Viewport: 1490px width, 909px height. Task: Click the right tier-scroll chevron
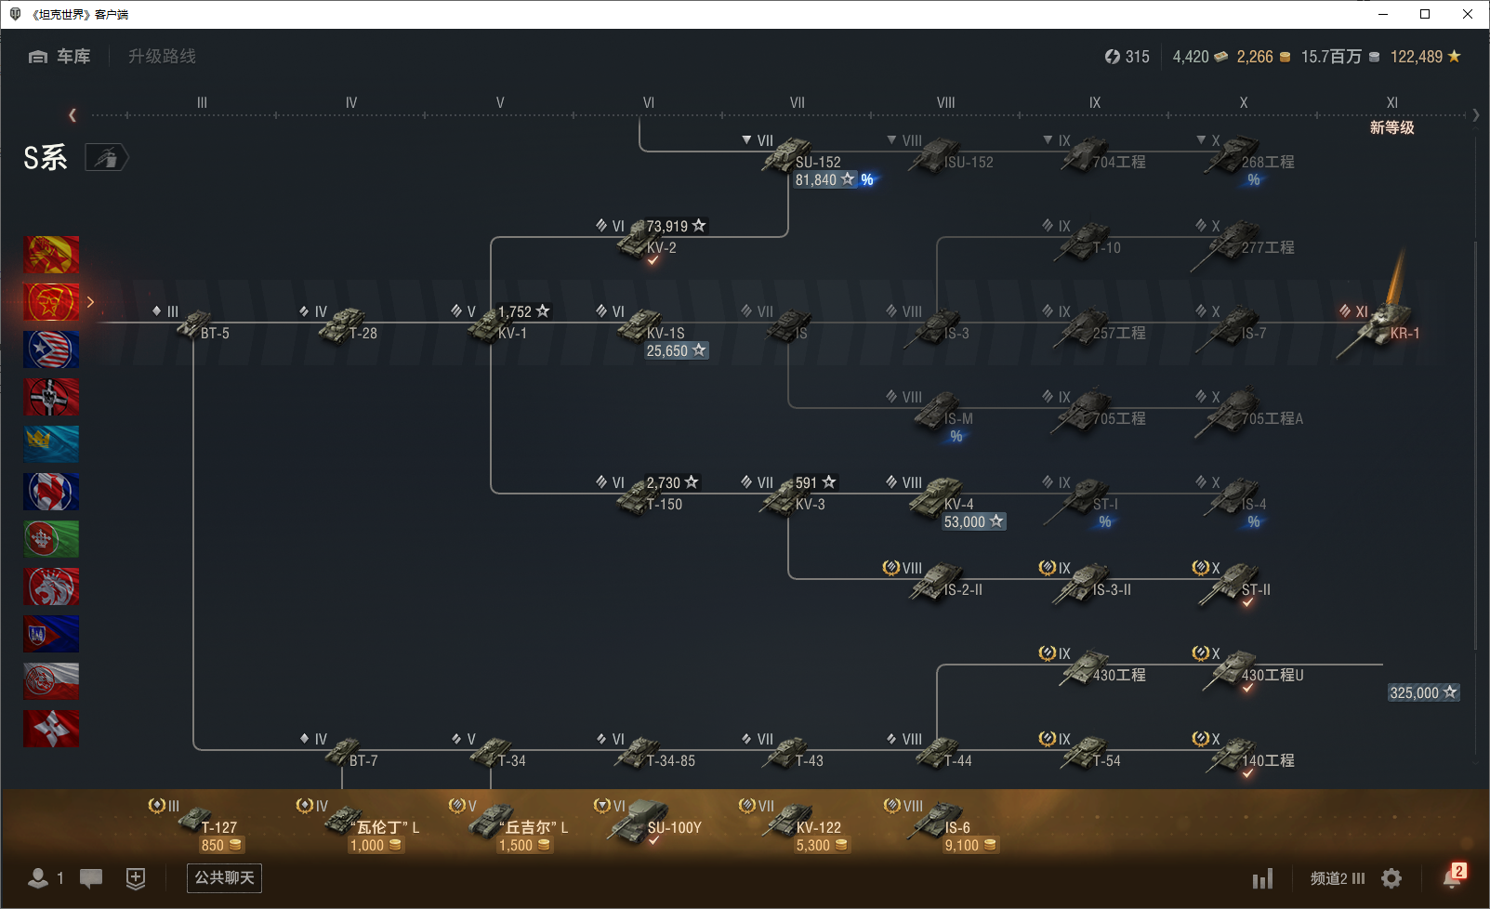coord(1476,115)
